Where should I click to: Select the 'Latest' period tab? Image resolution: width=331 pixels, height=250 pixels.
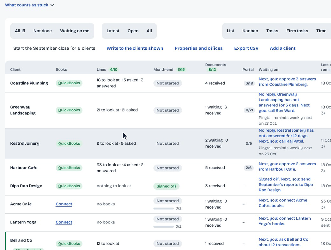113,31
